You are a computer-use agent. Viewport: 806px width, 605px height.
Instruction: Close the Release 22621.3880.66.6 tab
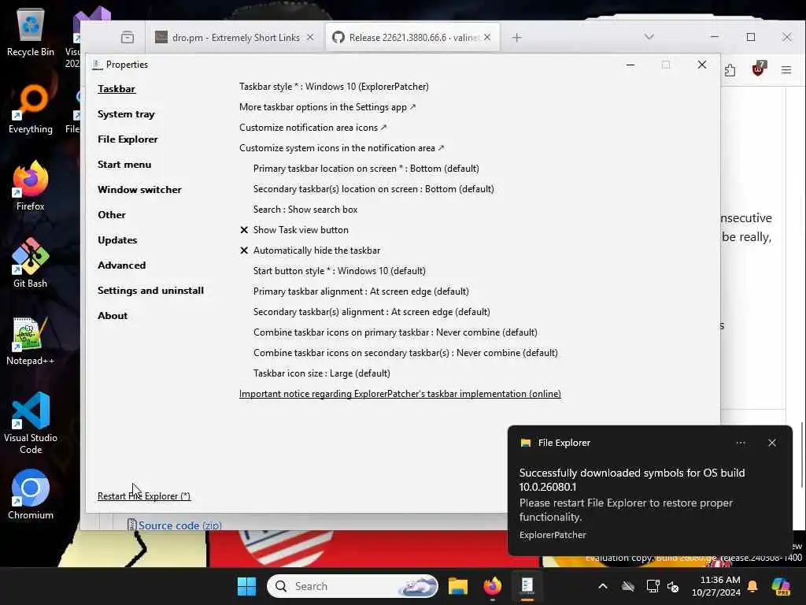[487, 38]
